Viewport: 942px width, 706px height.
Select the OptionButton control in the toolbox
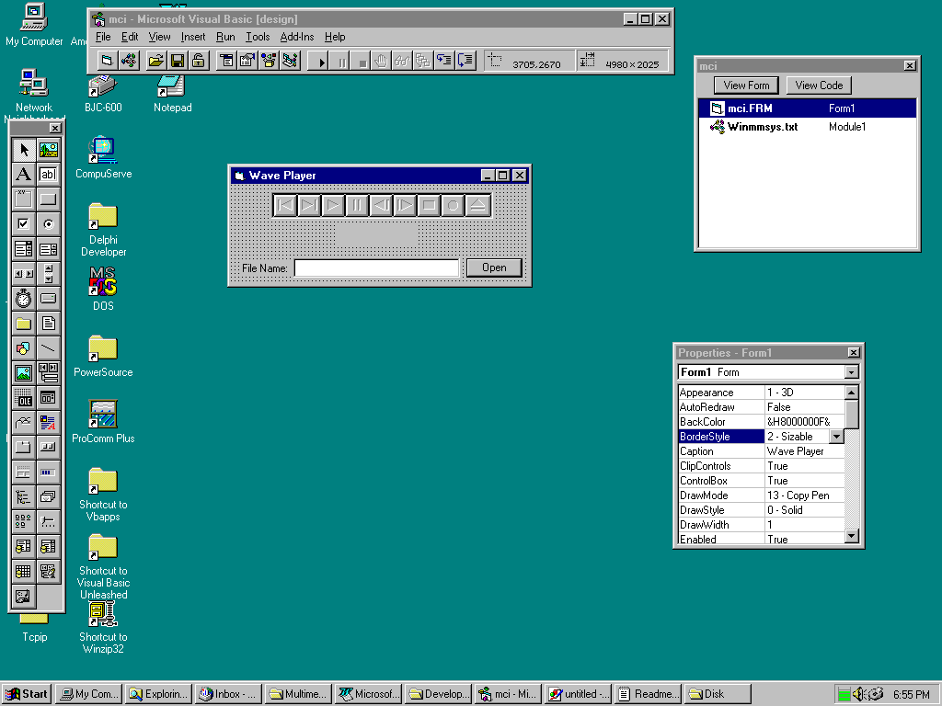(x=48, y=223)
